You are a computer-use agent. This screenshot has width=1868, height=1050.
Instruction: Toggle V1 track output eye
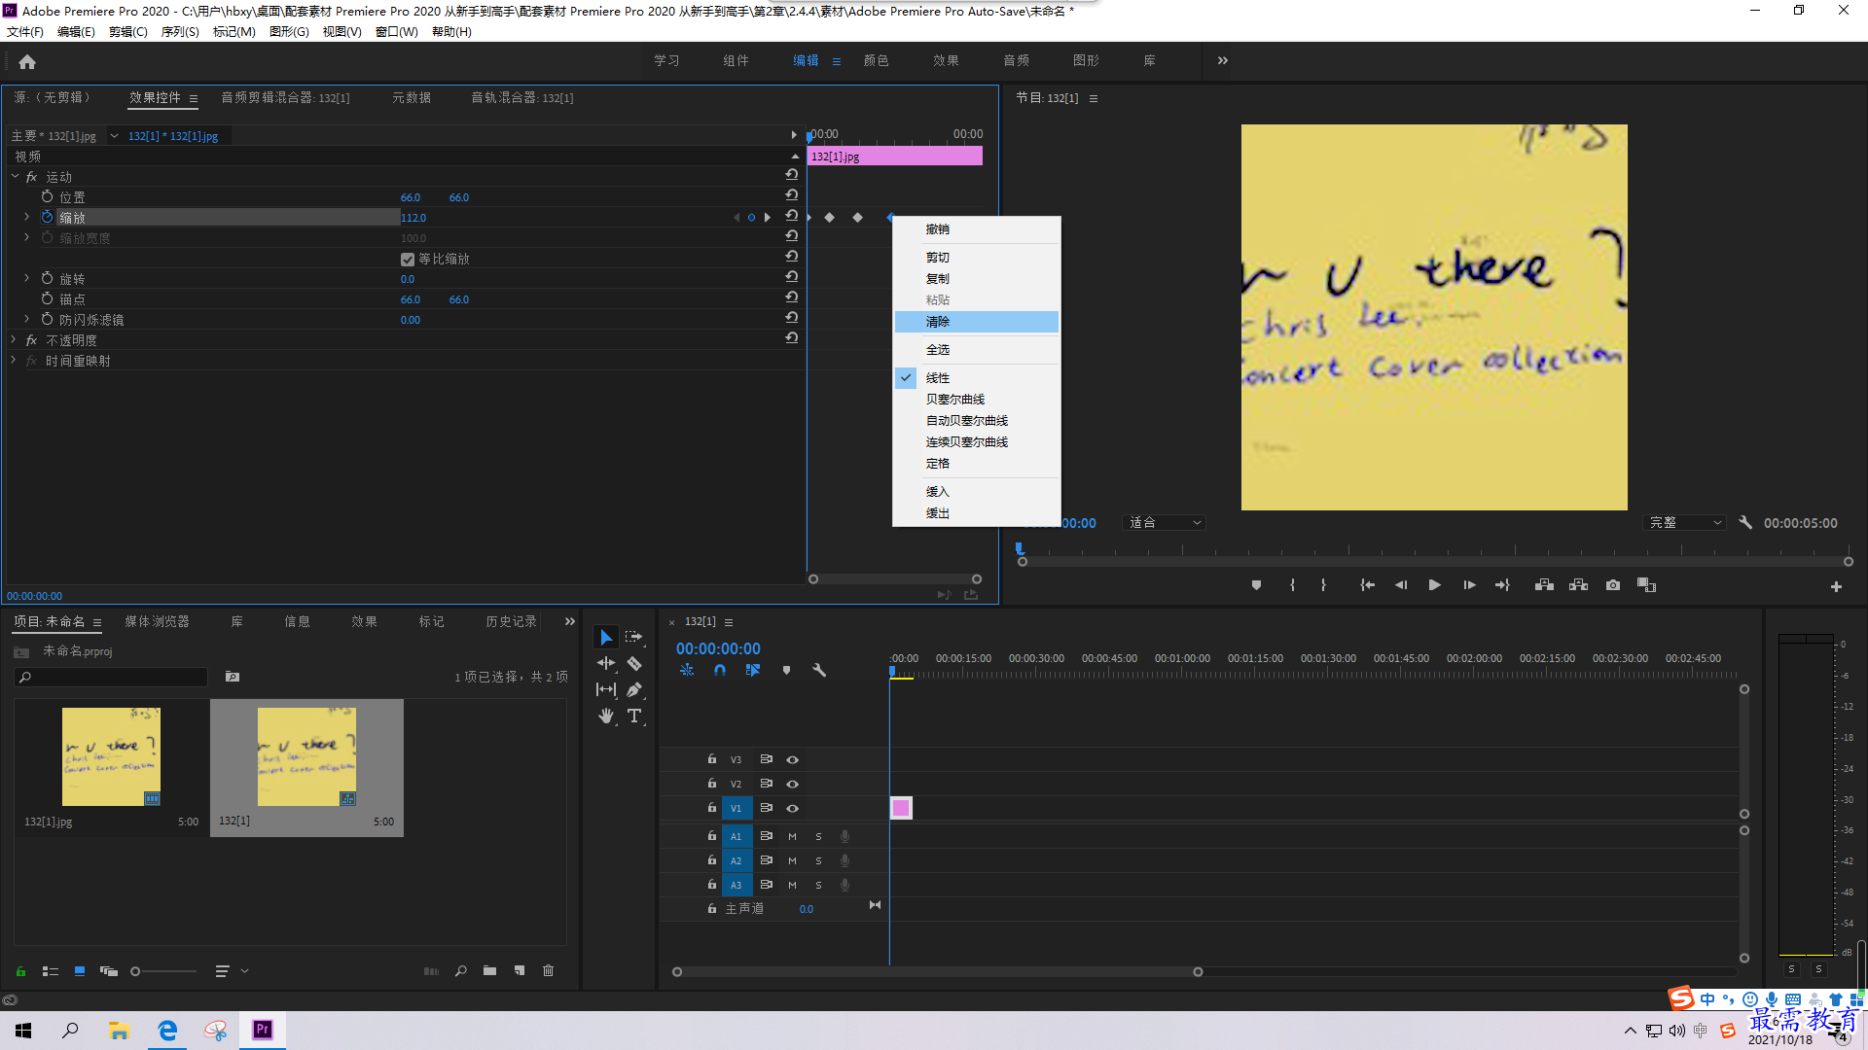(x=792, y=808)
